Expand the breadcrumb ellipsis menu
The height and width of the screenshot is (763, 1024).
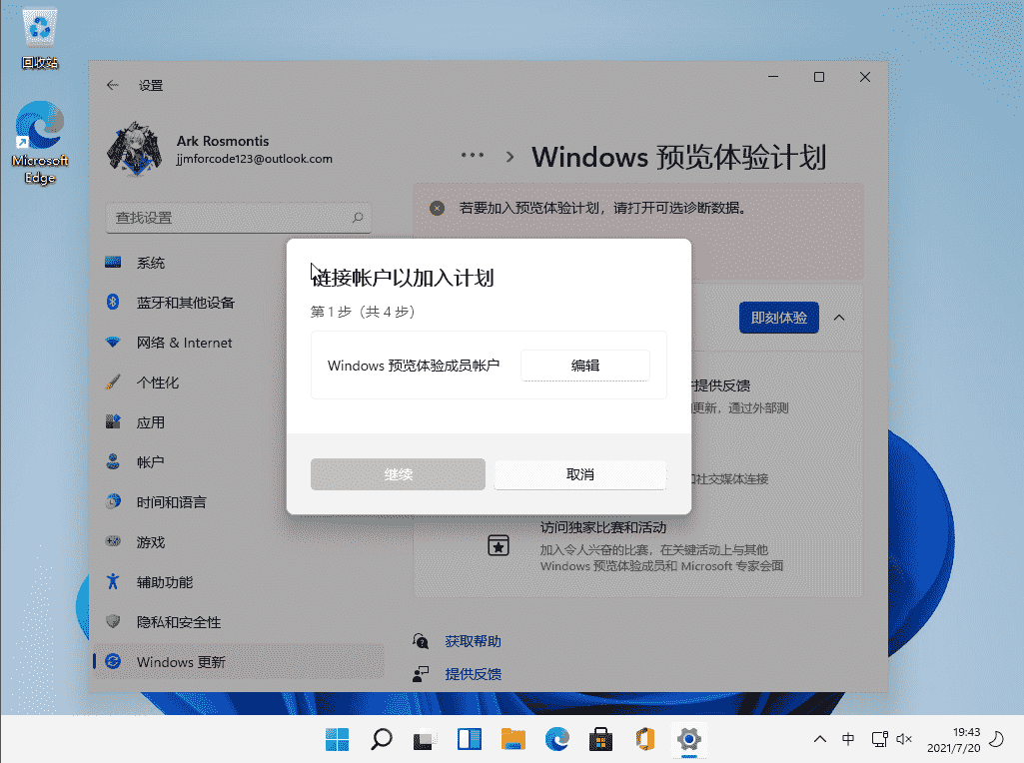473,156
